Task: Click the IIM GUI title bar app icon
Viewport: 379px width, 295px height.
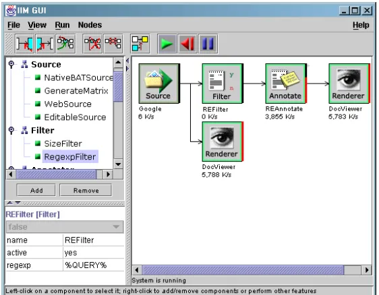Action: (x=11, y=11)
